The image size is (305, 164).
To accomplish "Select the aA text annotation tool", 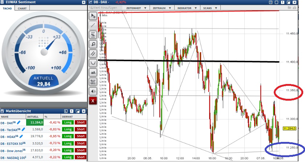I will [x=93, y=72].
